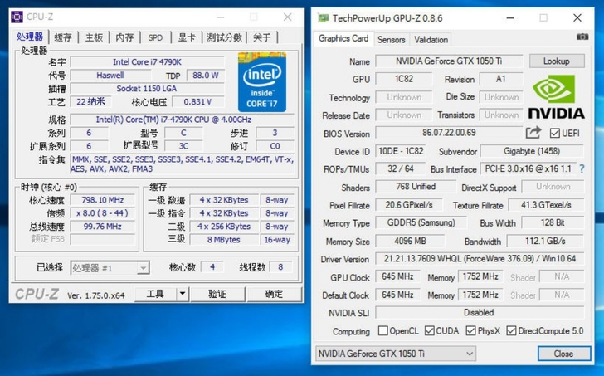604x376 pixels.
Task: Click the 0.831 V core voltage value
Action: click(x=198, y=102)
